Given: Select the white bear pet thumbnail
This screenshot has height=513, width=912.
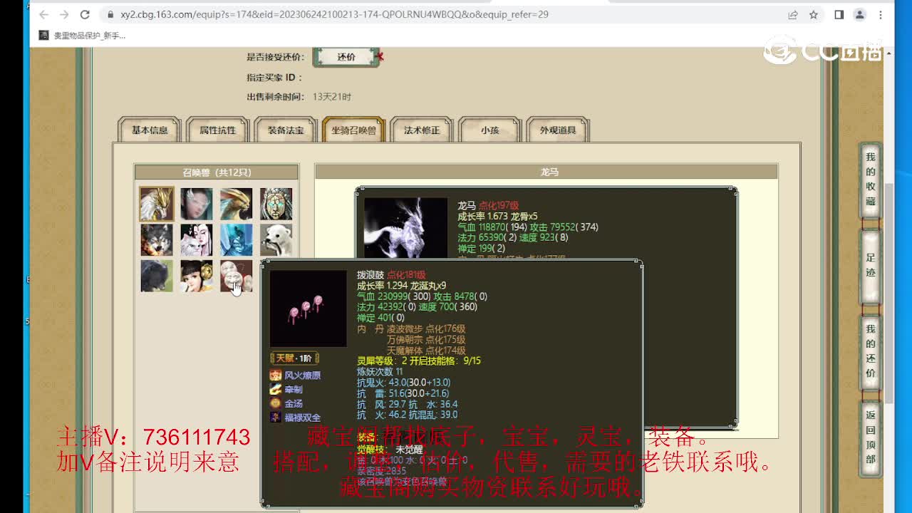Looking at the screenshot, I should [x=276, y=239].
